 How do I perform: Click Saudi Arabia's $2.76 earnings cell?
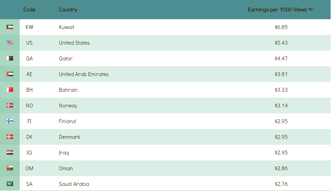click(281, 184)
